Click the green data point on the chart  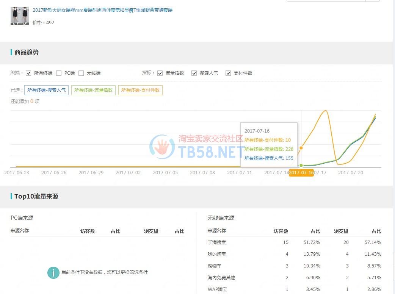tap(301, 165)
